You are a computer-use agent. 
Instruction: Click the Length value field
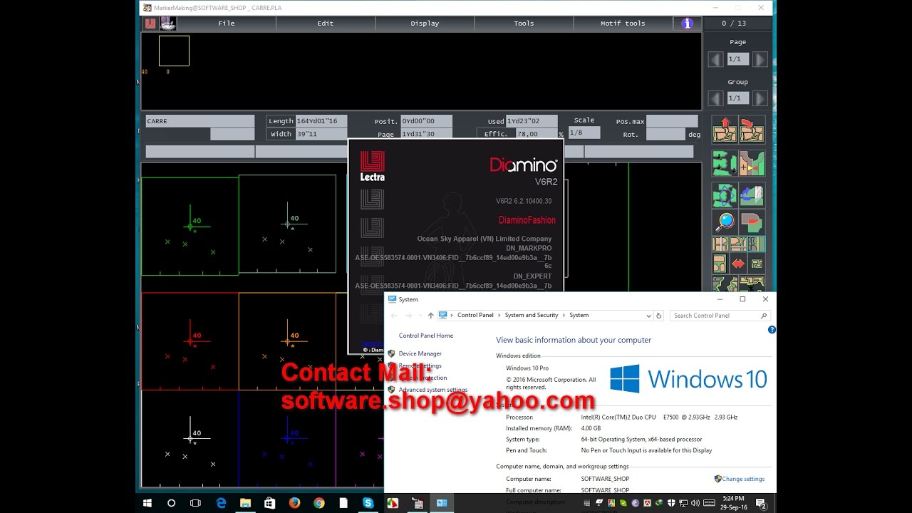point(321,121)
